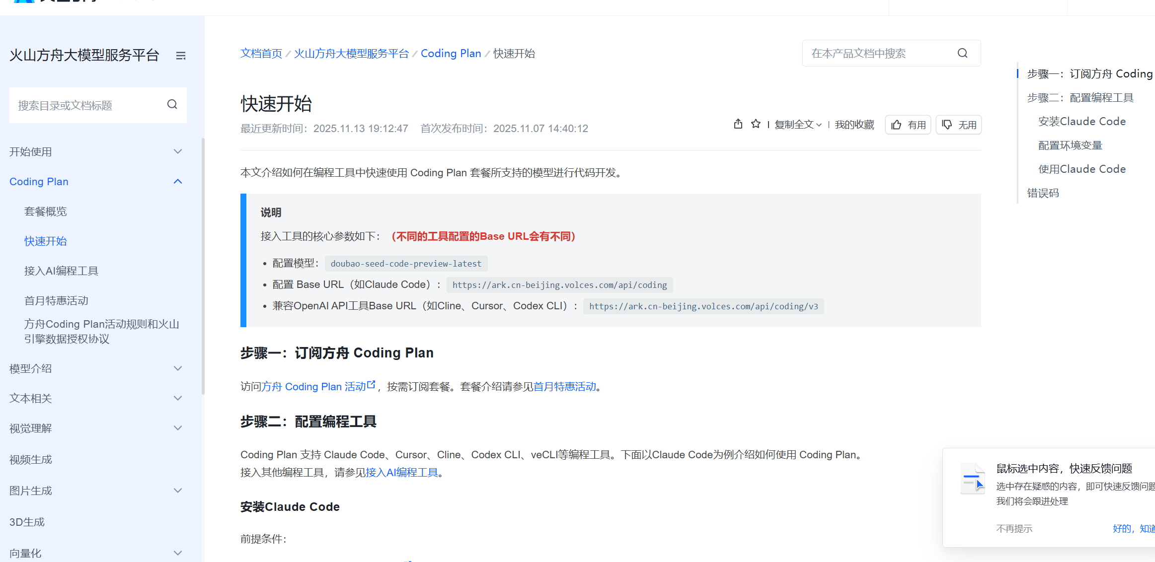
Task: Click the sidebar collapse menu icon
Action: [x=181, y=56]
